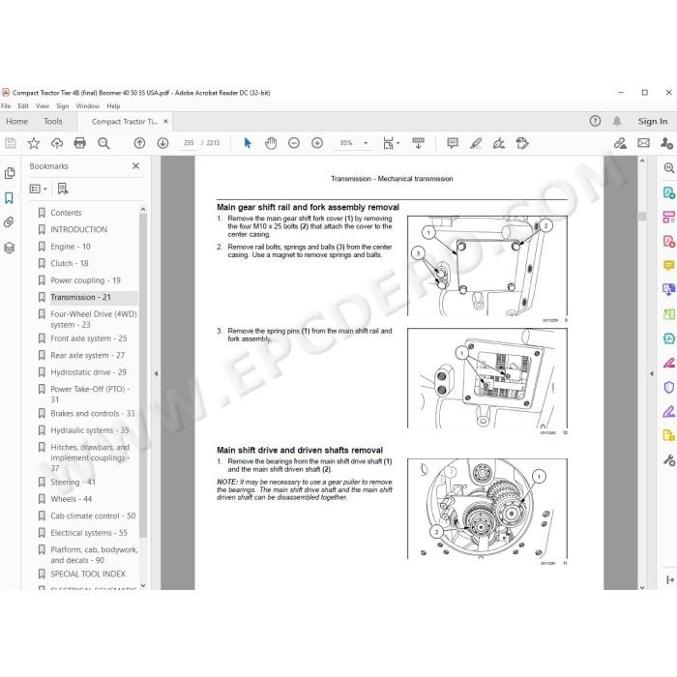Click the Stamp tool icon
Screen dimensions: 677x677
point(522,143)
